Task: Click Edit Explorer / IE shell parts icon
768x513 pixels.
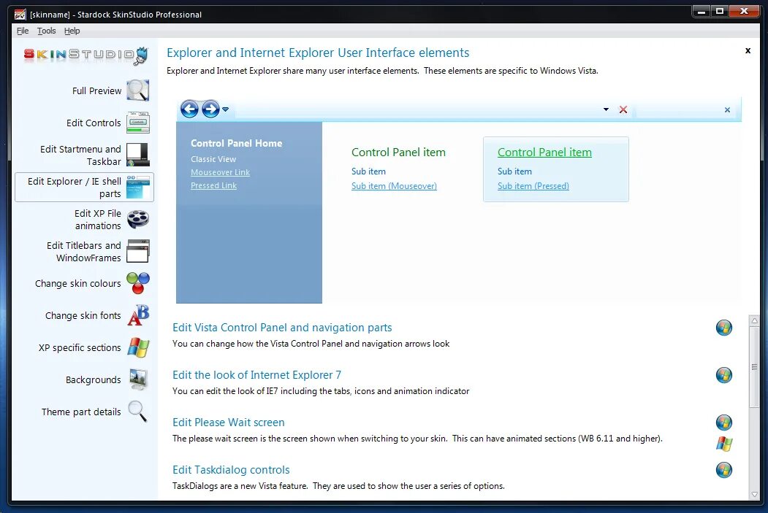Action: 138,188
